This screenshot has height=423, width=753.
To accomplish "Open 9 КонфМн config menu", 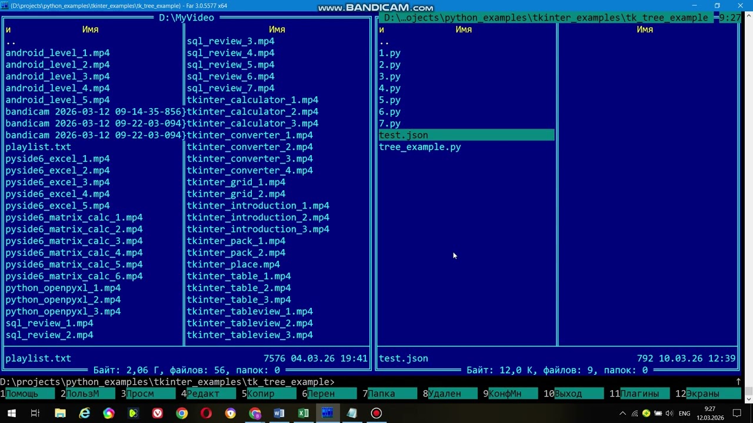I will pos(511,394).
